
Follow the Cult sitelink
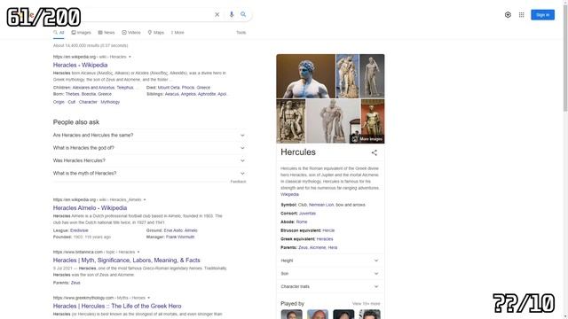pyautogui.click(x=71, y=102)
